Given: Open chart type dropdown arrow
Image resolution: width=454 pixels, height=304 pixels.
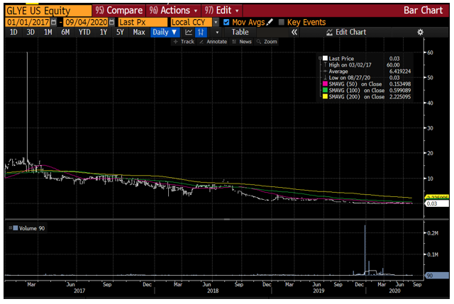Looking at the screenshot, I should click(217, 32).
